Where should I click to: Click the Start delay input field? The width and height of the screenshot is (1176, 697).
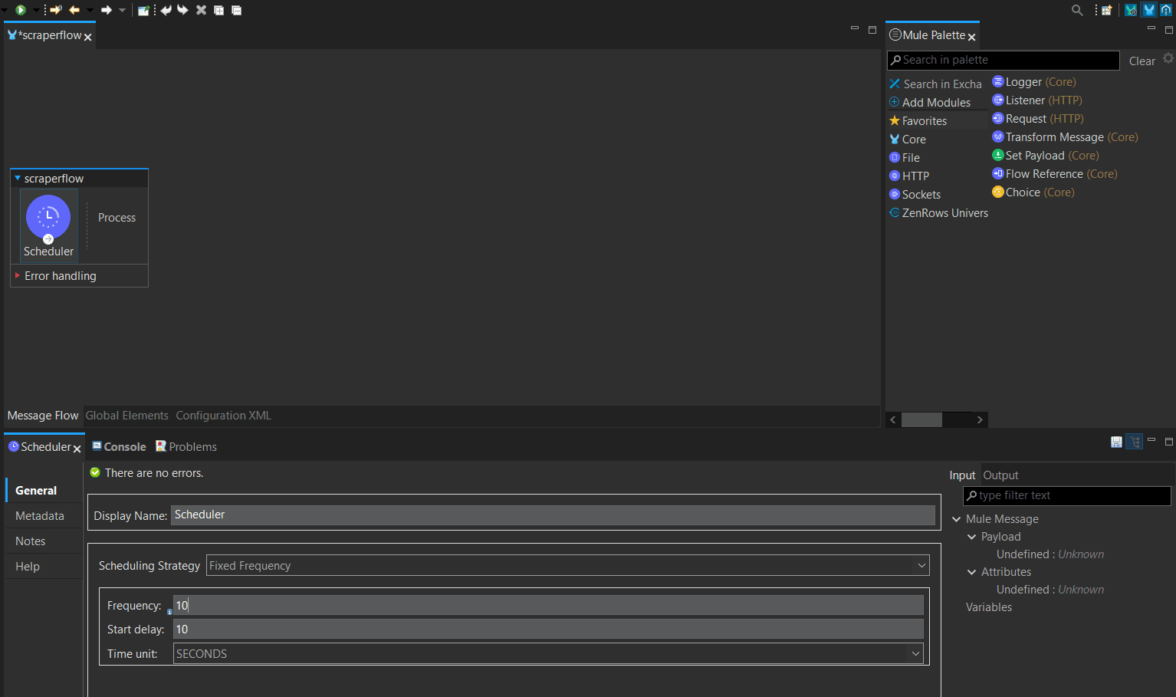tap(548, 630)
